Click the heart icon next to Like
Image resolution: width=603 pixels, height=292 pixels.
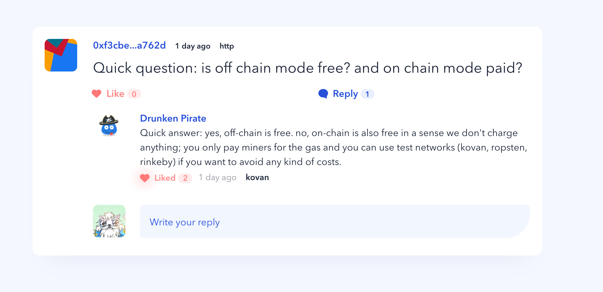96,94
